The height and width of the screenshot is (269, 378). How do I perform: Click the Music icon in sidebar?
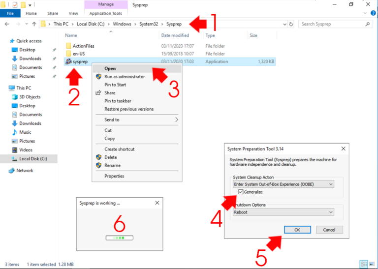(14, 132)
